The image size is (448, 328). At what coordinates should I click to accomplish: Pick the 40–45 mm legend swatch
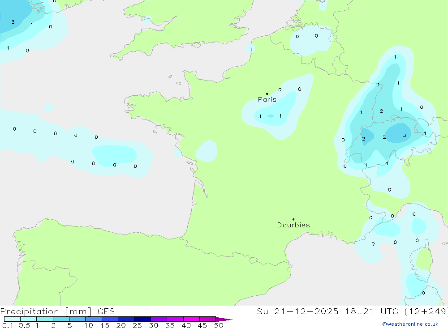point(191,319)
